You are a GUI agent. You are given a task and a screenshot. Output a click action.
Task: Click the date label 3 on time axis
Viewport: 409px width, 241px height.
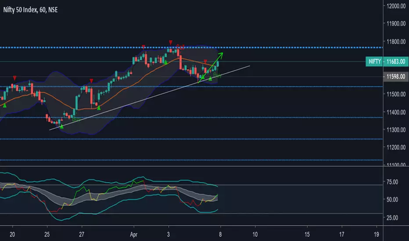(x=168, y=234)
